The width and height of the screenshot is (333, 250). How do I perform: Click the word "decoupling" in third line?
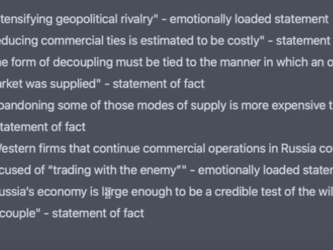point(83,62)
